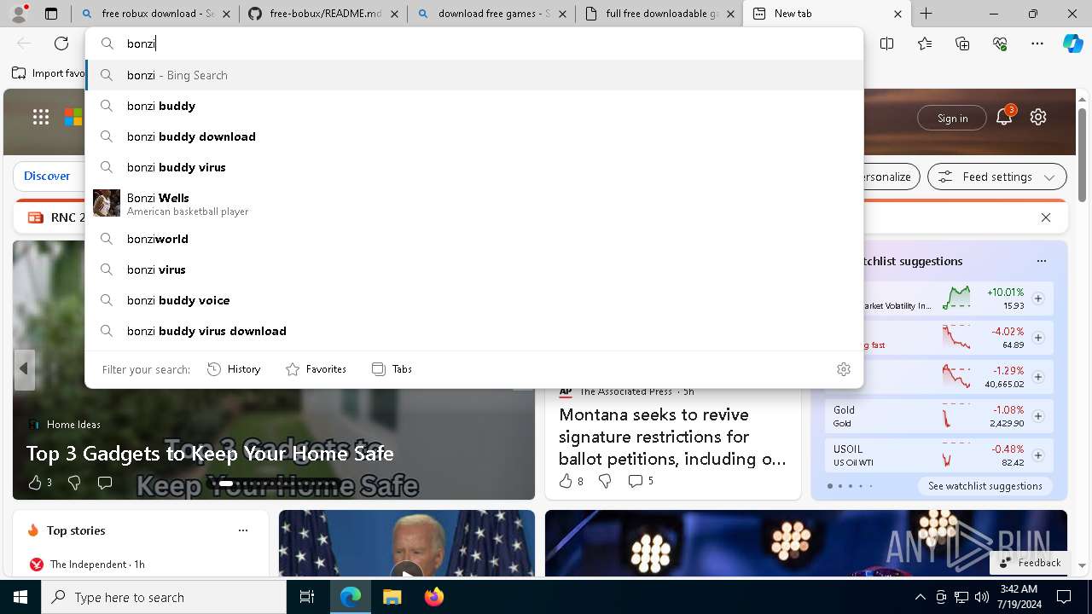Open Top 3 Gadgets article headline
The height and width of the screenshot is (614, 1092).
click(x=210, y=454)
